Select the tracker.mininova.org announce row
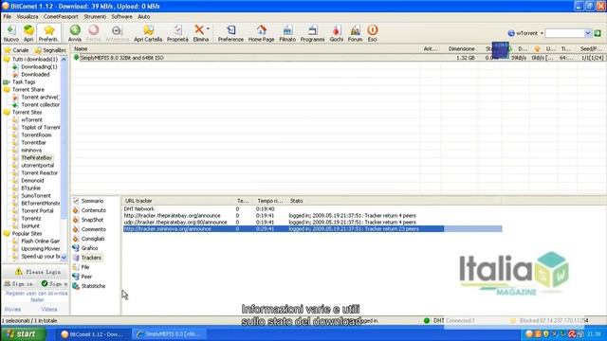Screen dimensions: 607x341 tap(312, 229)
